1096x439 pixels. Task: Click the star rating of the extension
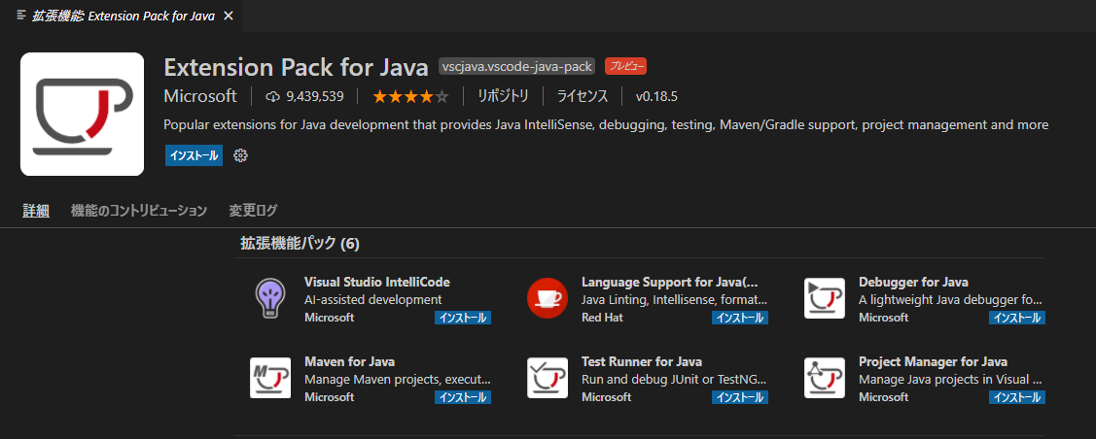point(410,96)
